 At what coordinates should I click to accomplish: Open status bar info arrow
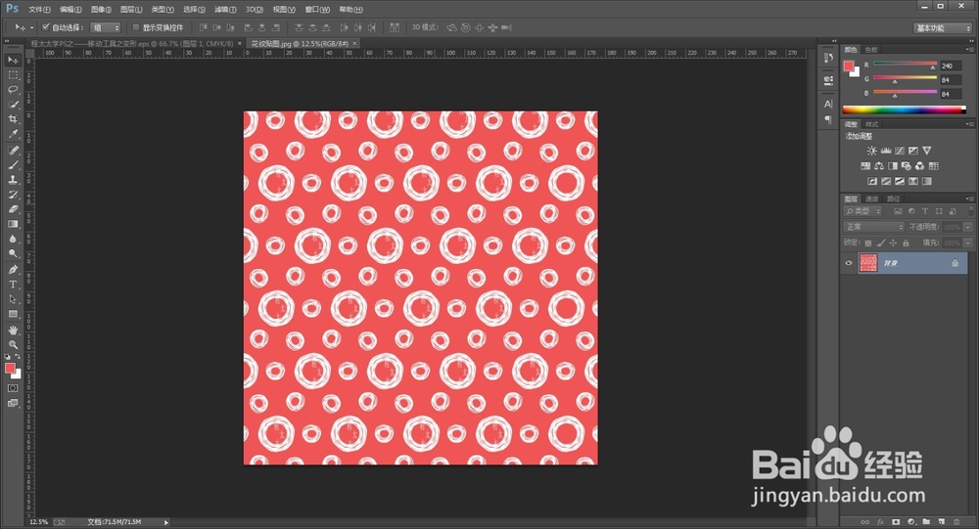(166, 522)
